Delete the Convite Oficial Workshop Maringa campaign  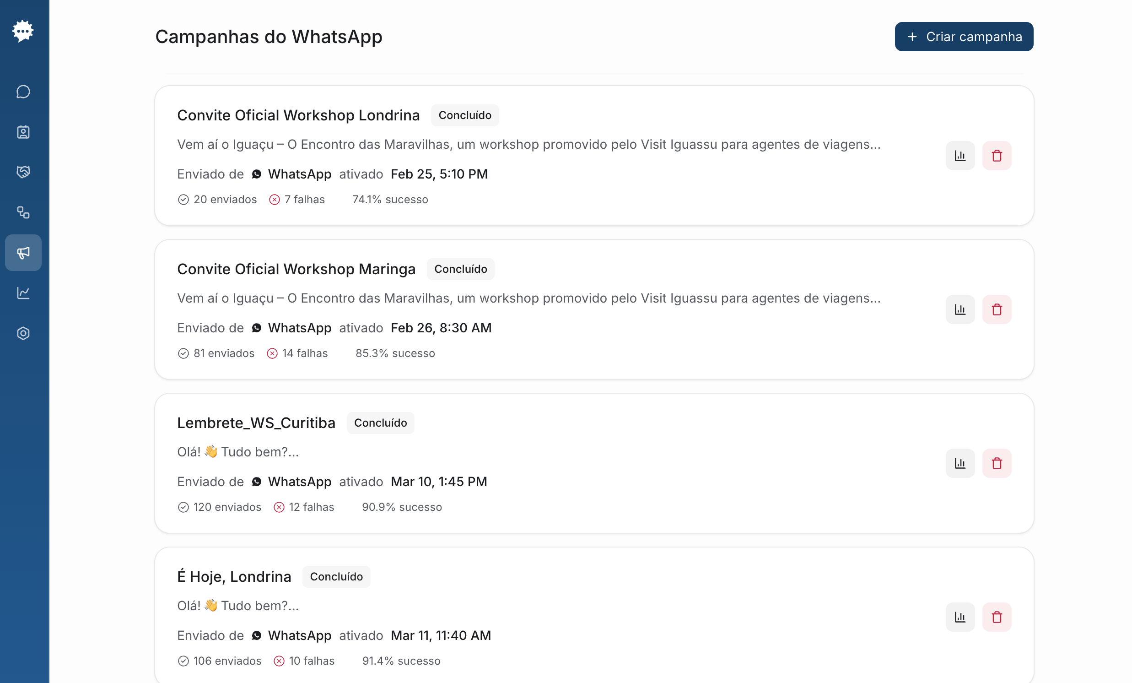(x=997, y=309)
